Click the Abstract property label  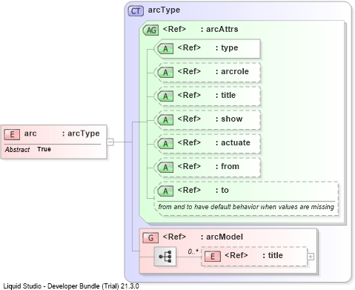pos(17,150)
